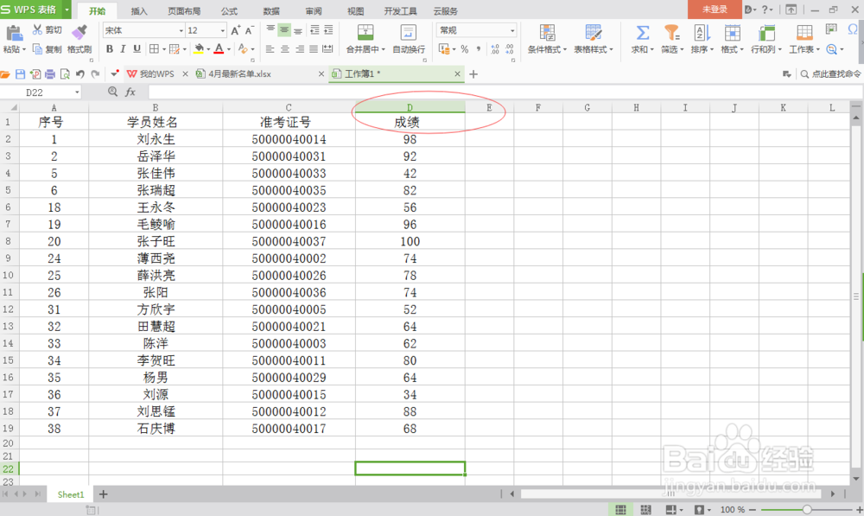
Task: Click the 工作表 worksheet icon
Action: pyautogui.click(x=804, y=33)
